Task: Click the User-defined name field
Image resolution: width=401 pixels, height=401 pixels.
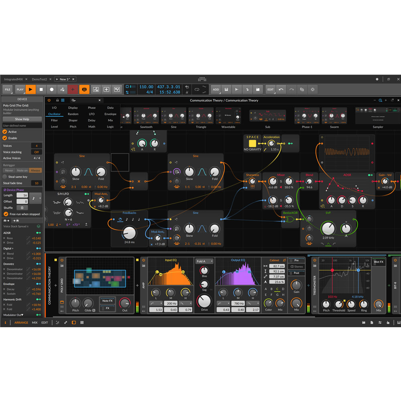Action: (22, 126)
